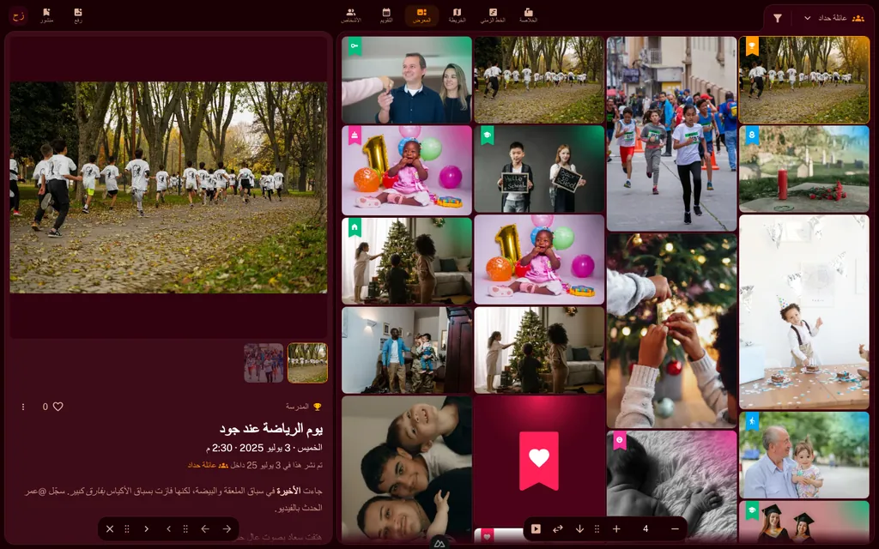
Task: Open the park race photo without a badge
Action: (x=539, y=80)
